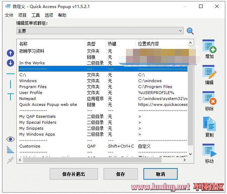Click the Move (移动) favorite icon

coord(209,151)
